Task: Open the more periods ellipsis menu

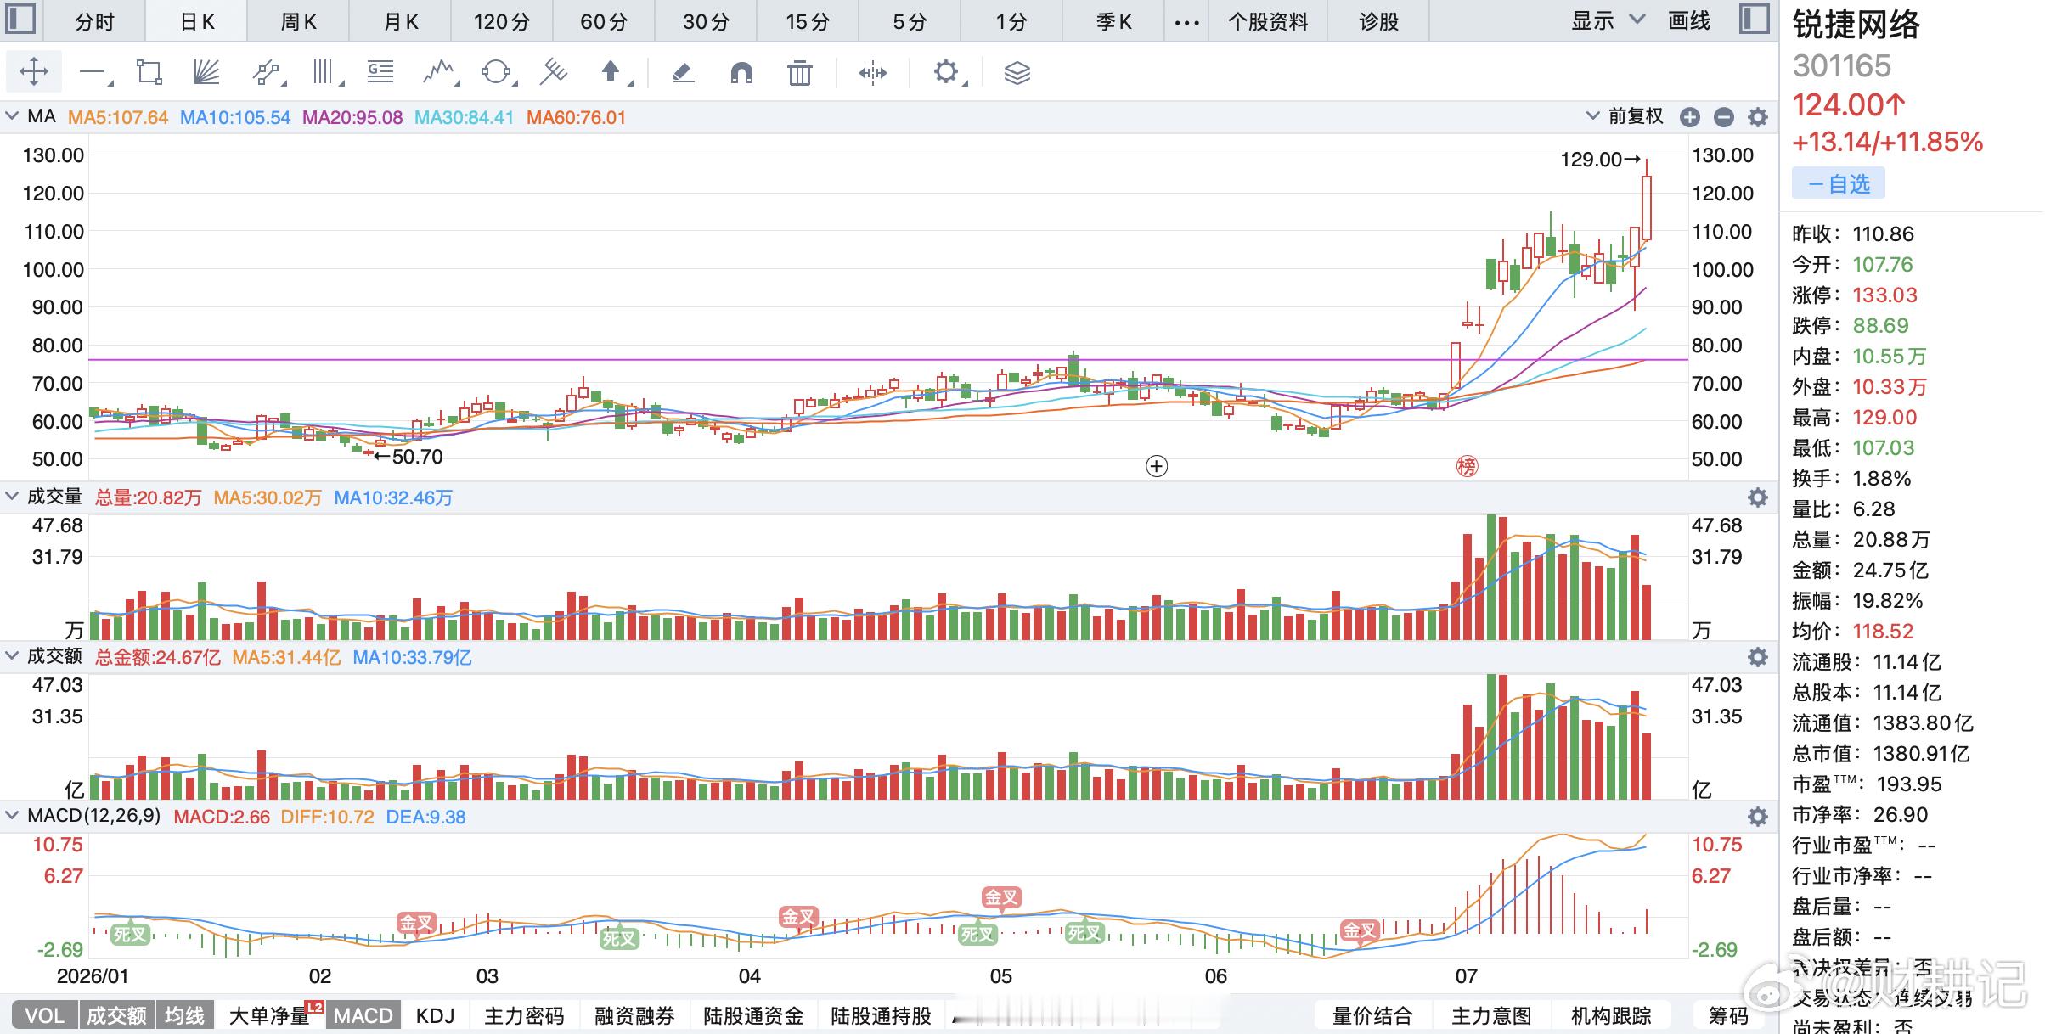Action: tap(1186, 22)
